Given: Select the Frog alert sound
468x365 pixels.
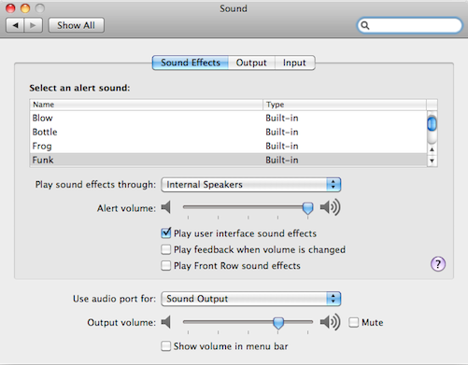Looking at the screenshot, I should pos(228,146).
